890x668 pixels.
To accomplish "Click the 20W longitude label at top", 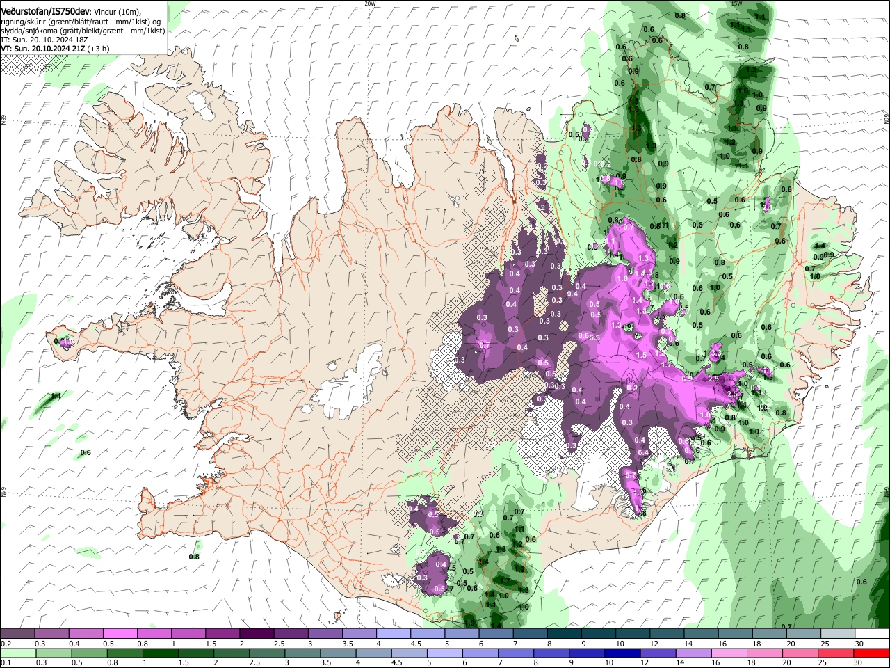I will tap(370, 3).
